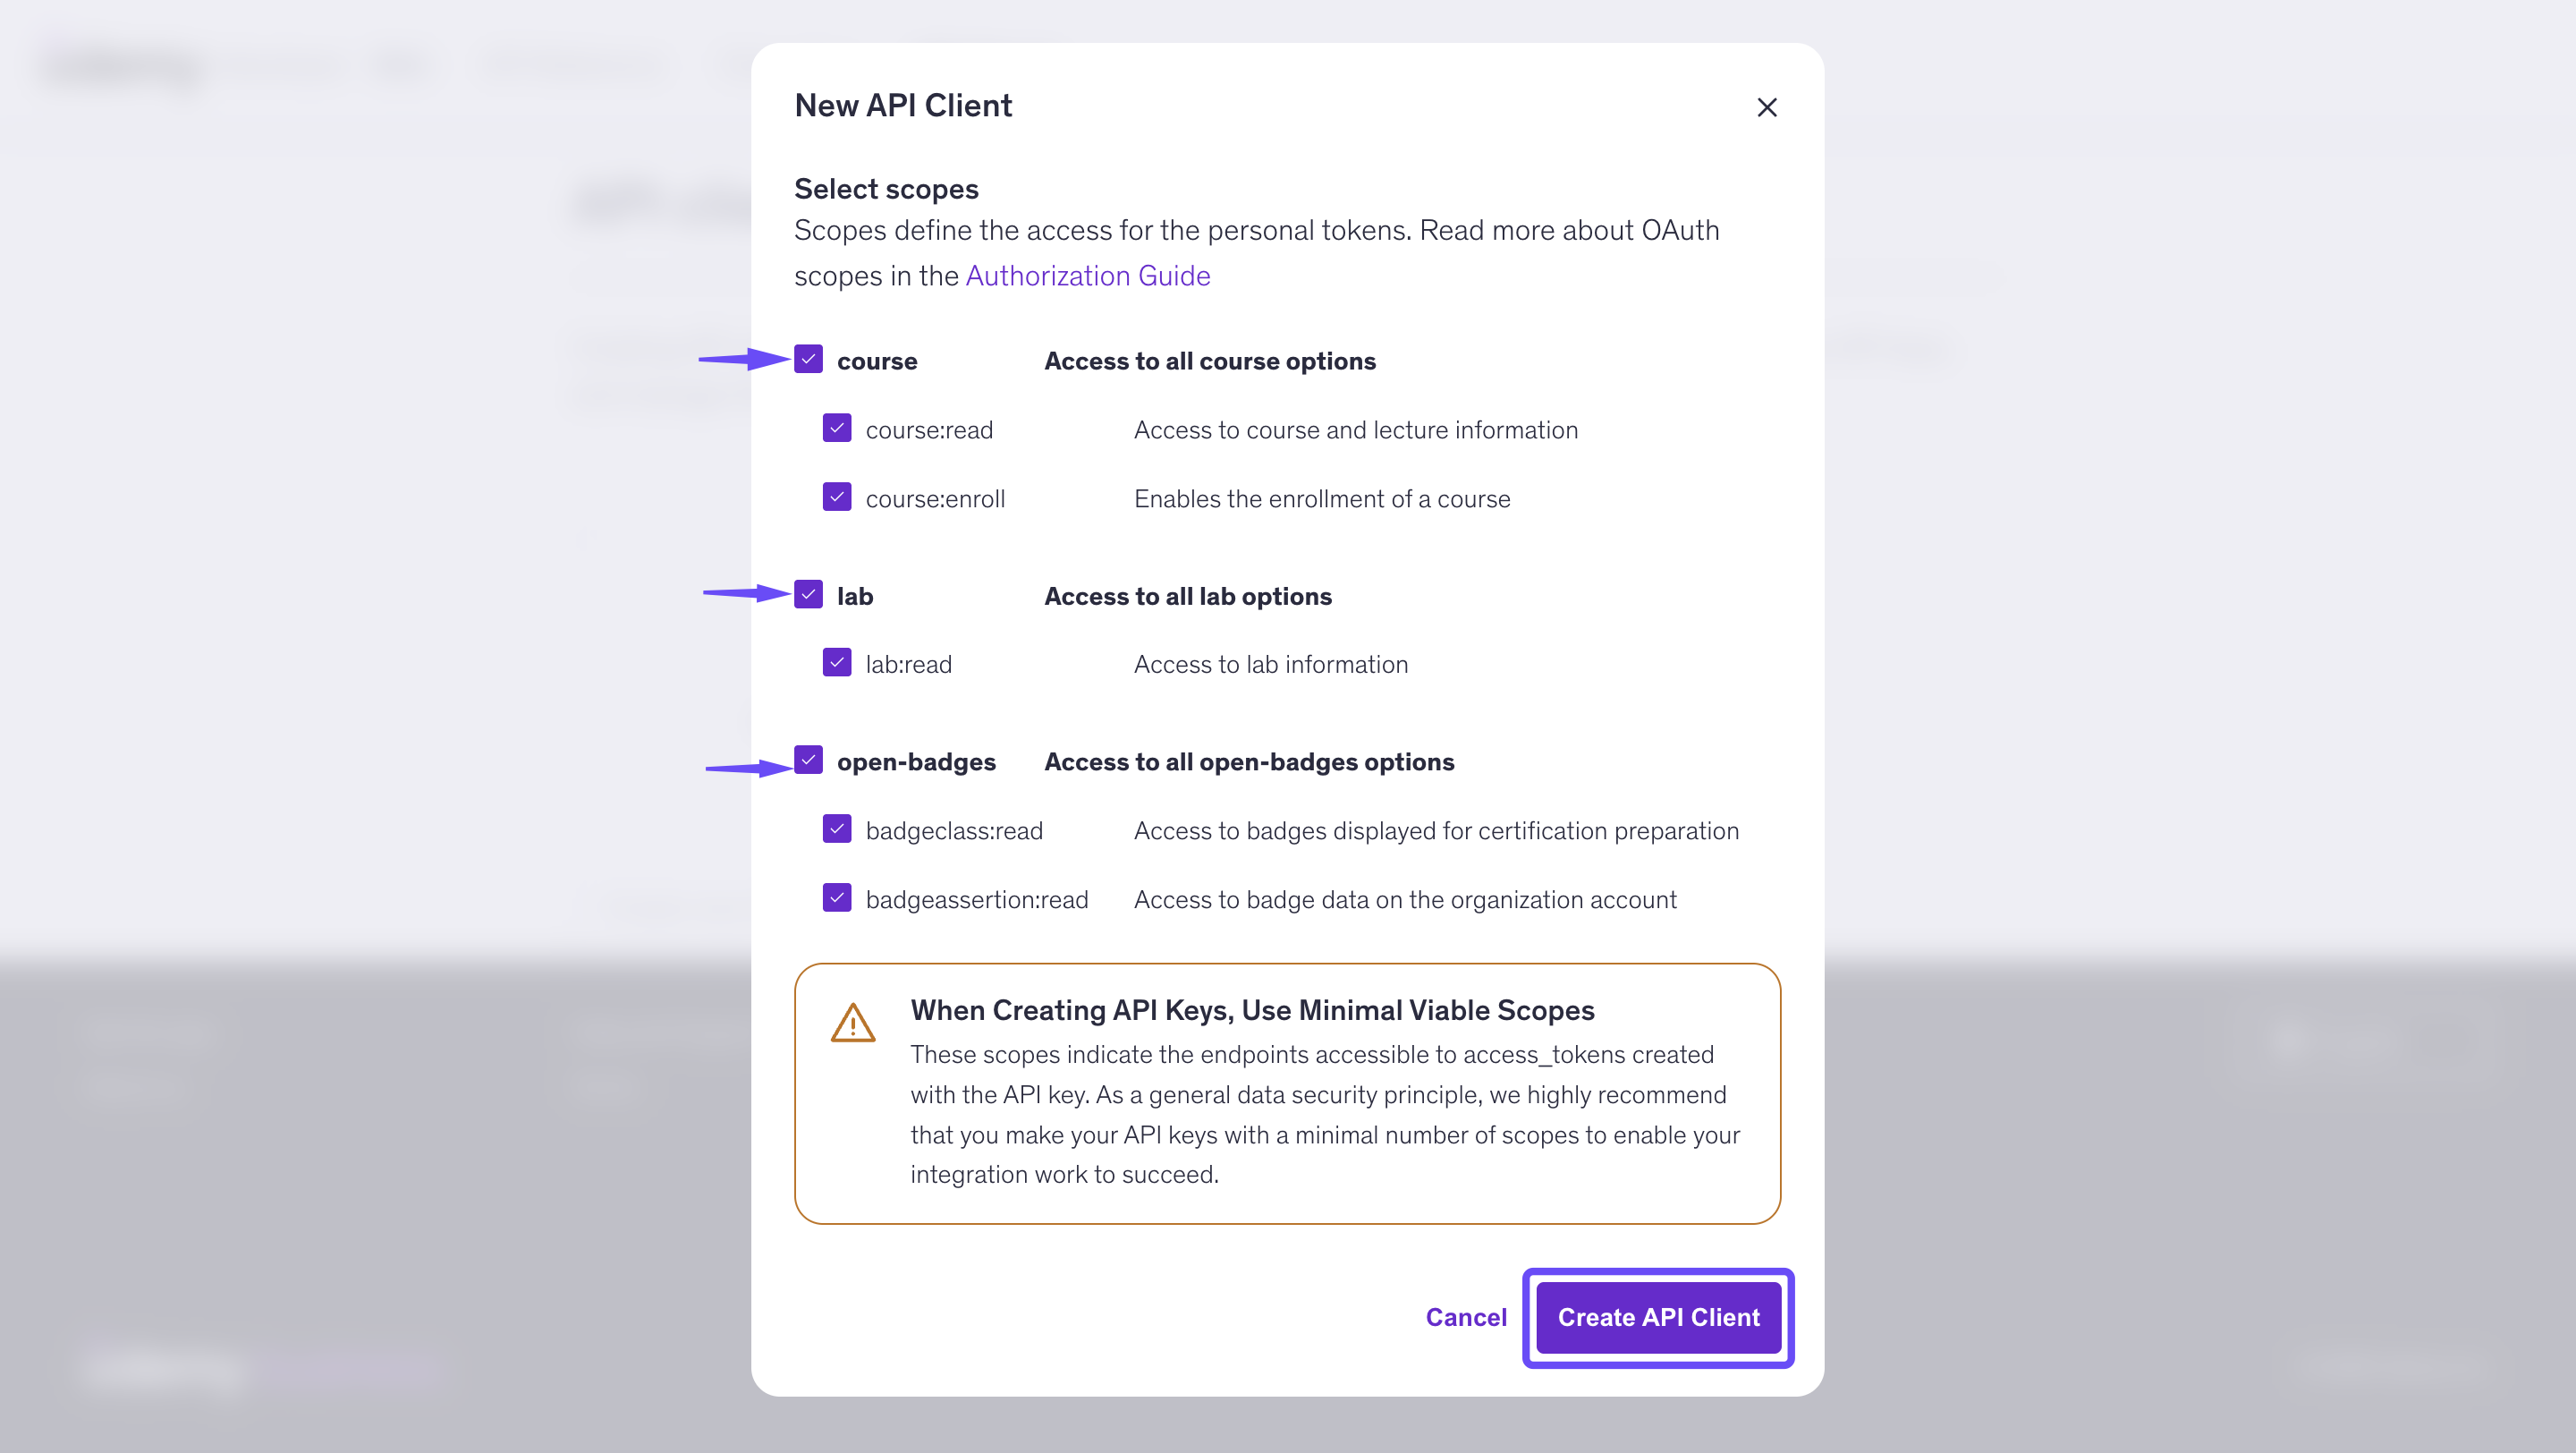Click the "Access to lab information" text
Image resolution: width=2576 pixels, height=1453 pixels.
[x=1270, y=664]
